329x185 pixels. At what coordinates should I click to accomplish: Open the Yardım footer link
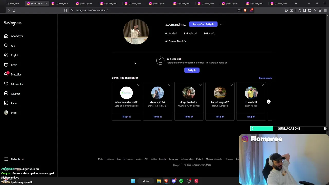[139, 159]
